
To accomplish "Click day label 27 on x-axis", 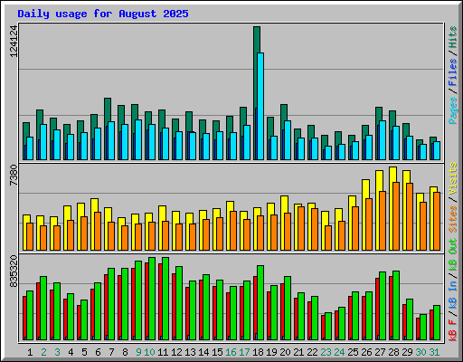I will (380, 352).
